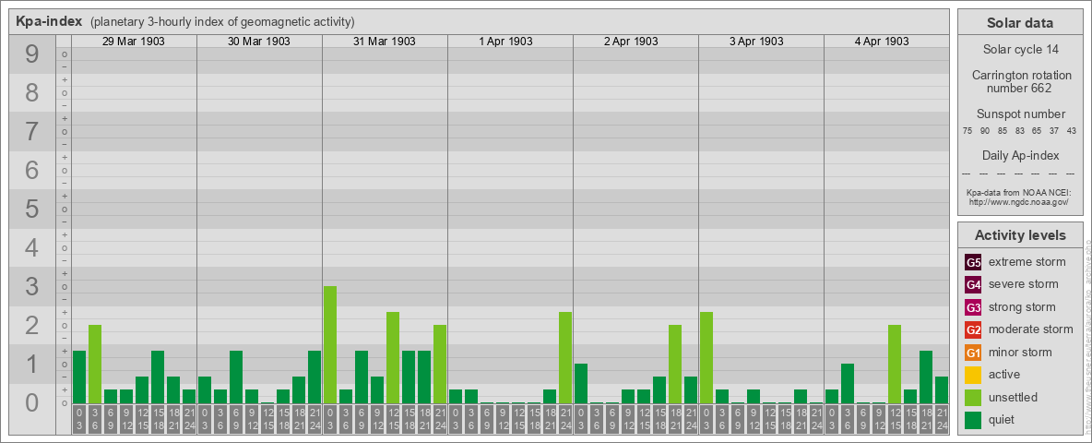
Task: Click the 'Sunspot number' label
Action: coord(1020,114)
